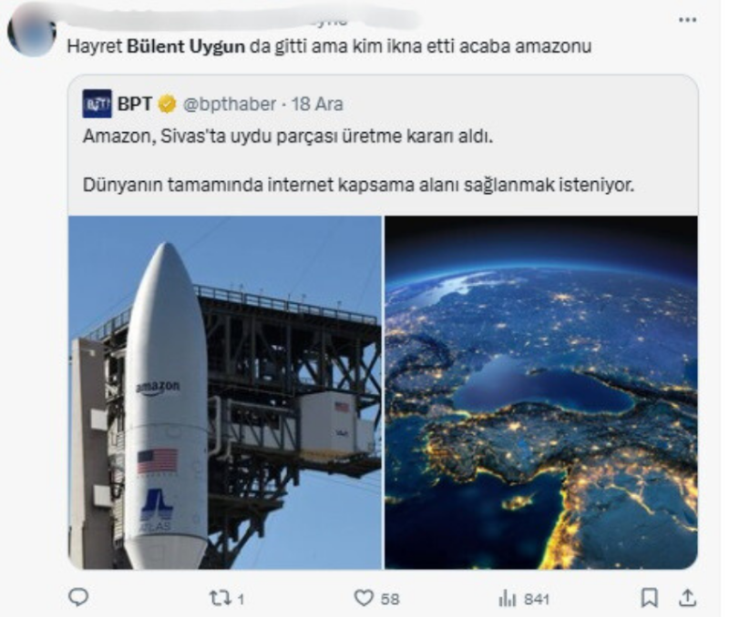Click the retweet arrows icon
Viewport: 729px width, 617px height.
click(218, 598)
